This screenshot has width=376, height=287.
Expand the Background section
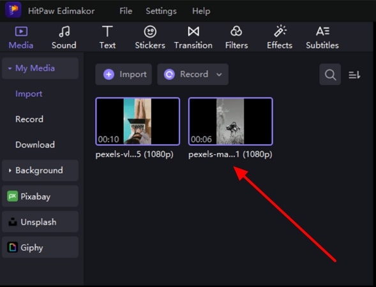tap(40, 170)
